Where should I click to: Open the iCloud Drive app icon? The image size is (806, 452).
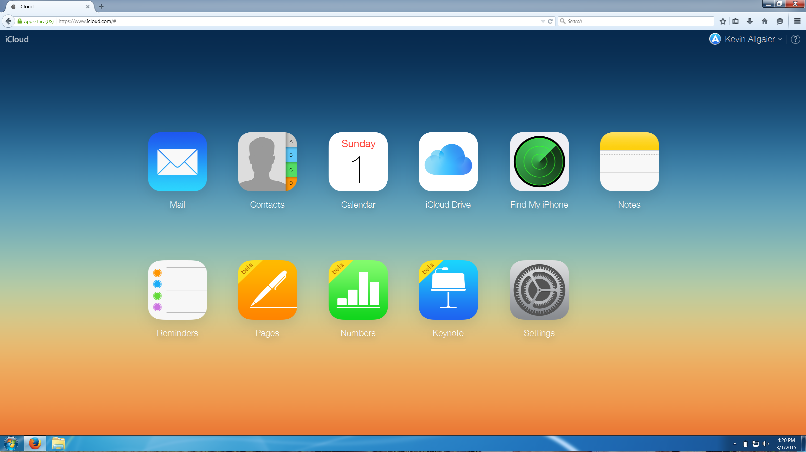click(x=448, y=162)
